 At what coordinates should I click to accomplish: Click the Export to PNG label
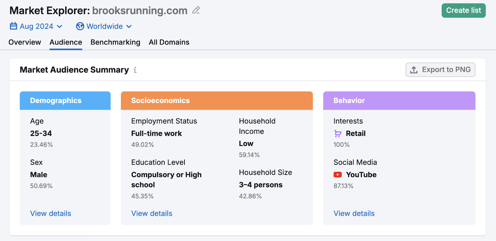(446, 70)
